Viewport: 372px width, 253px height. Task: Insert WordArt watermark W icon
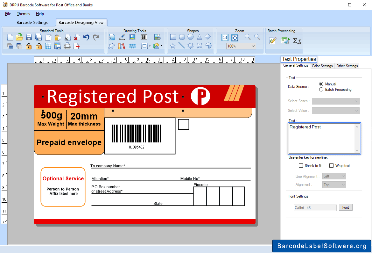pos(133,46)
